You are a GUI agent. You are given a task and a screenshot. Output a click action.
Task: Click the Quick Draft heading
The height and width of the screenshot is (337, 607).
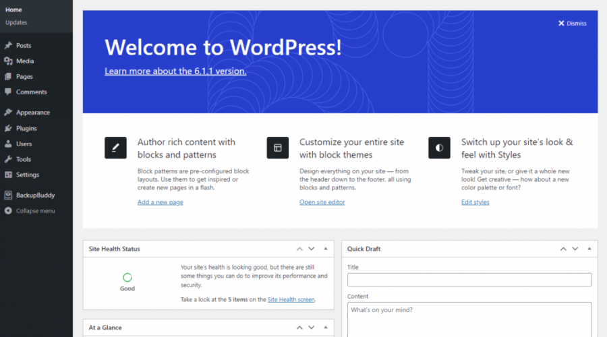(x=364, y=249)
